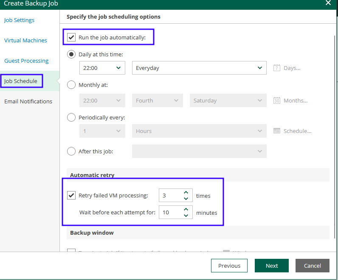Image resolution: width=338 pixels, height=280 pixels.
Task: Click the 'Specify the job scheduling options' heading
Action: point(113,17)
